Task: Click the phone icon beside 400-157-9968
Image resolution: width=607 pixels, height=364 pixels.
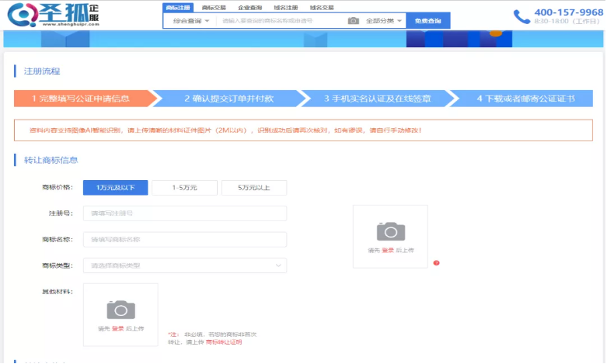Action: [522, 16]
